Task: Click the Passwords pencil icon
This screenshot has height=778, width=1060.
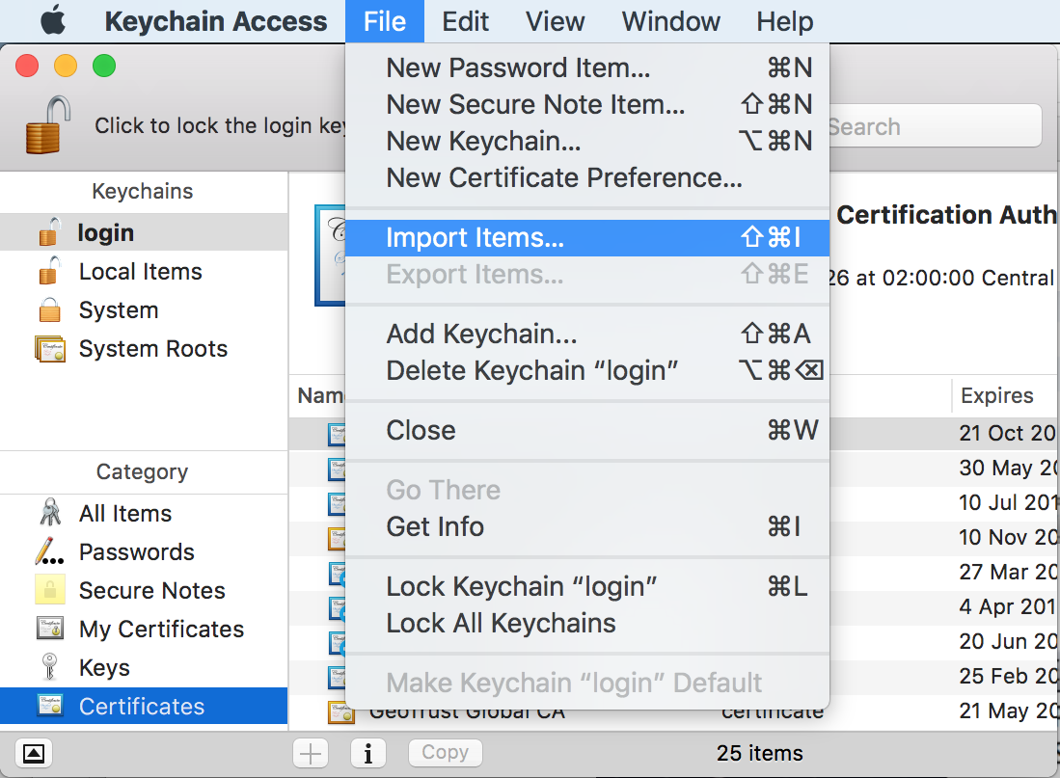Action: [49, 551]
